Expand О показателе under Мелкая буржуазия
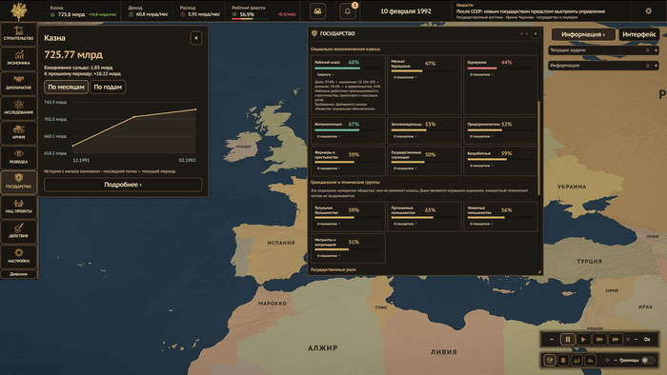This screenshot has width=667, height=375. pos(405,77)
